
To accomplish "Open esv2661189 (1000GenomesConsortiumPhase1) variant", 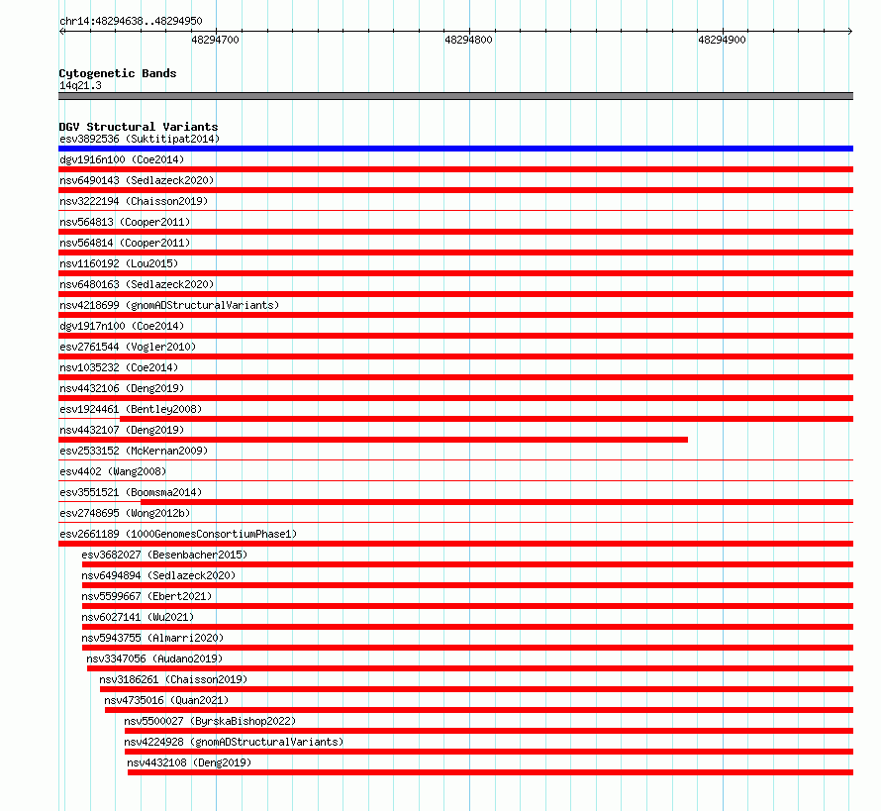I will pyautogui.click(x=178, y=534).
